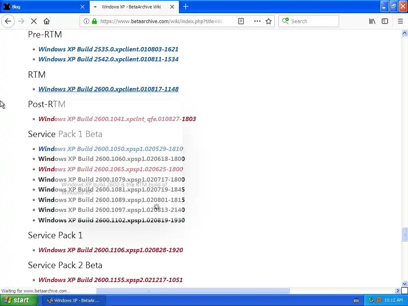Screen dimensions: 408x306
Task: Click the Service Pack 1 heading
Action: 55,235
